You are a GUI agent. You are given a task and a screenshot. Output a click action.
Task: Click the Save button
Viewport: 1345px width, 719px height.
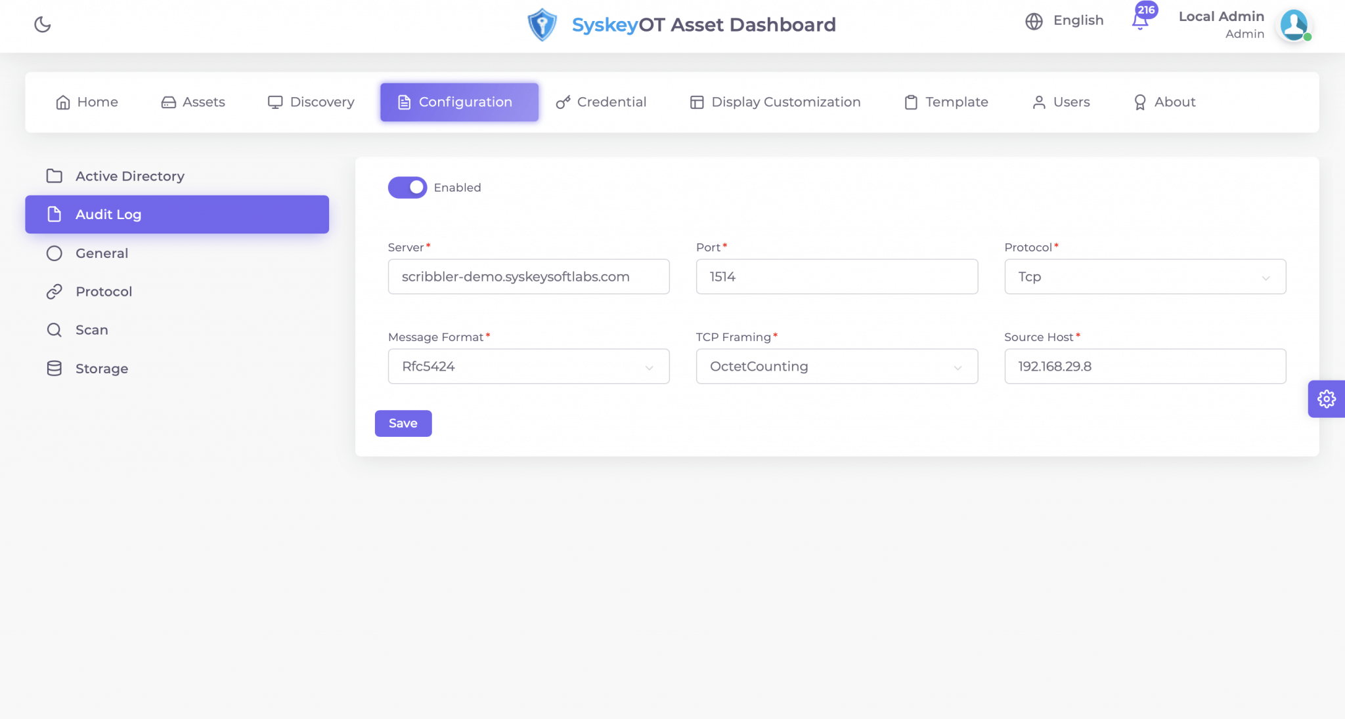(x=403, y=423)
